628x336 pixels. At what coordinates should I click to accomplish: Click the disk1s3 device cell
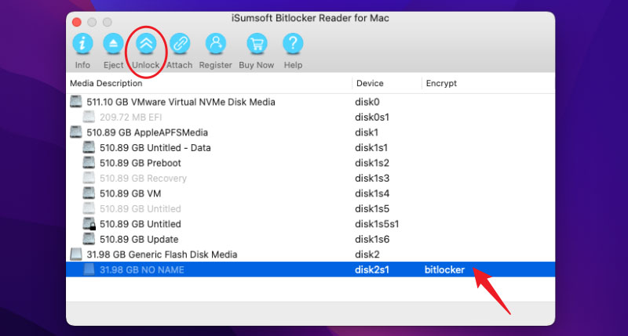pos(371,179)
